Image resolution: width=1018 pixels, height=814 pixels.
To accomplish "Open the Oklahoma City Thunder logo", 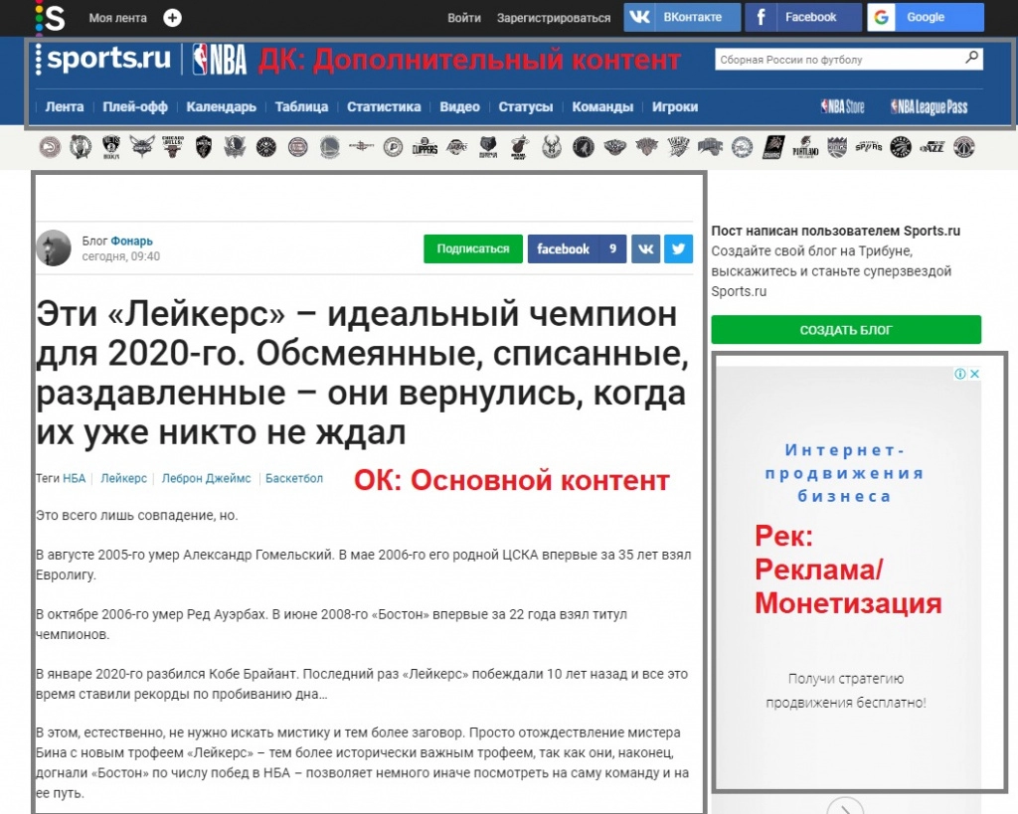I will [678, 147].
